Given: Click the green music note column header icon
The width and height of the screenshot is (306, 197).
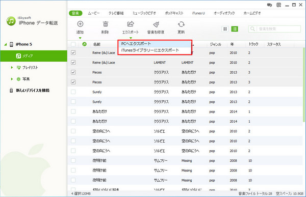Looking at the screenshot, I should (x=84, y=44).
